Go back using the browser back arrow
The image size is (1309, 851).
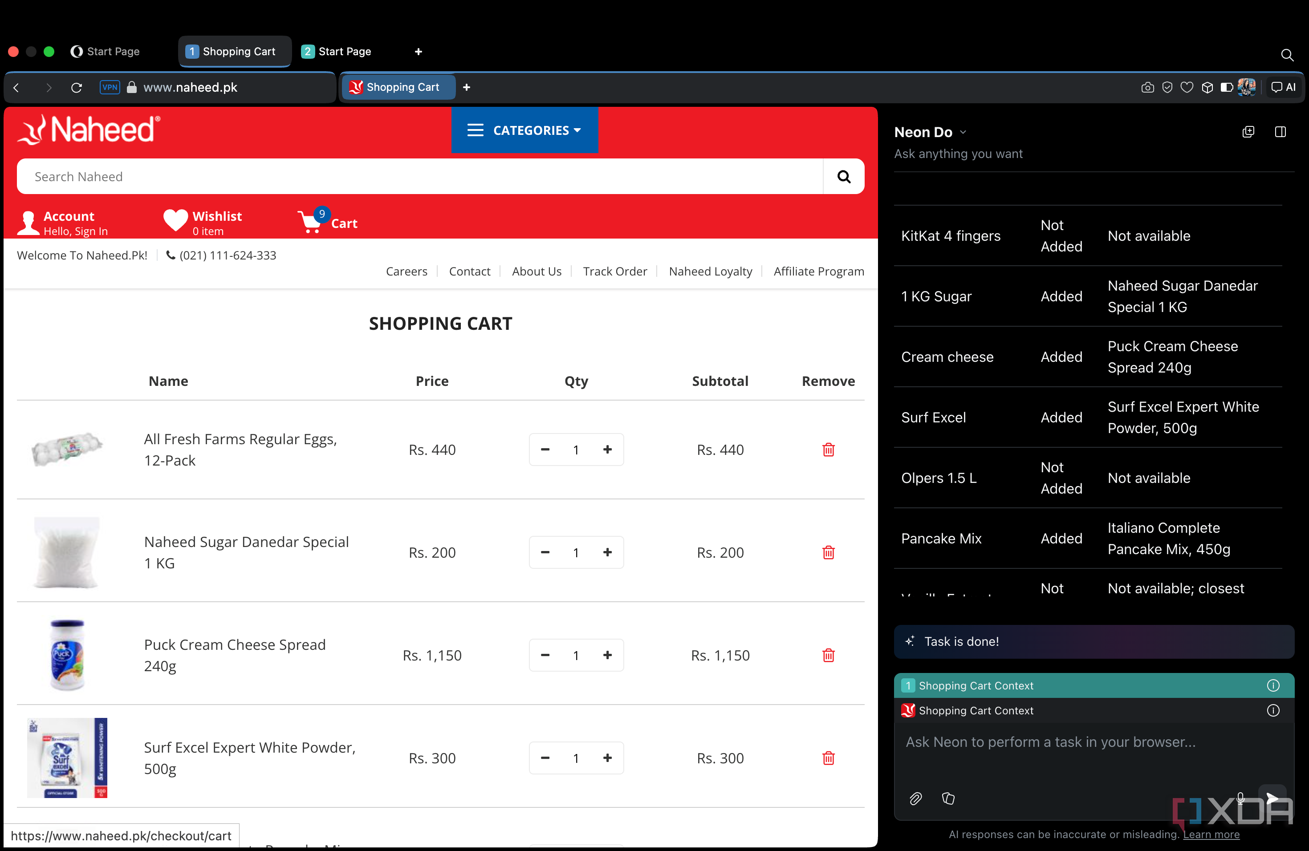(16, 87)
